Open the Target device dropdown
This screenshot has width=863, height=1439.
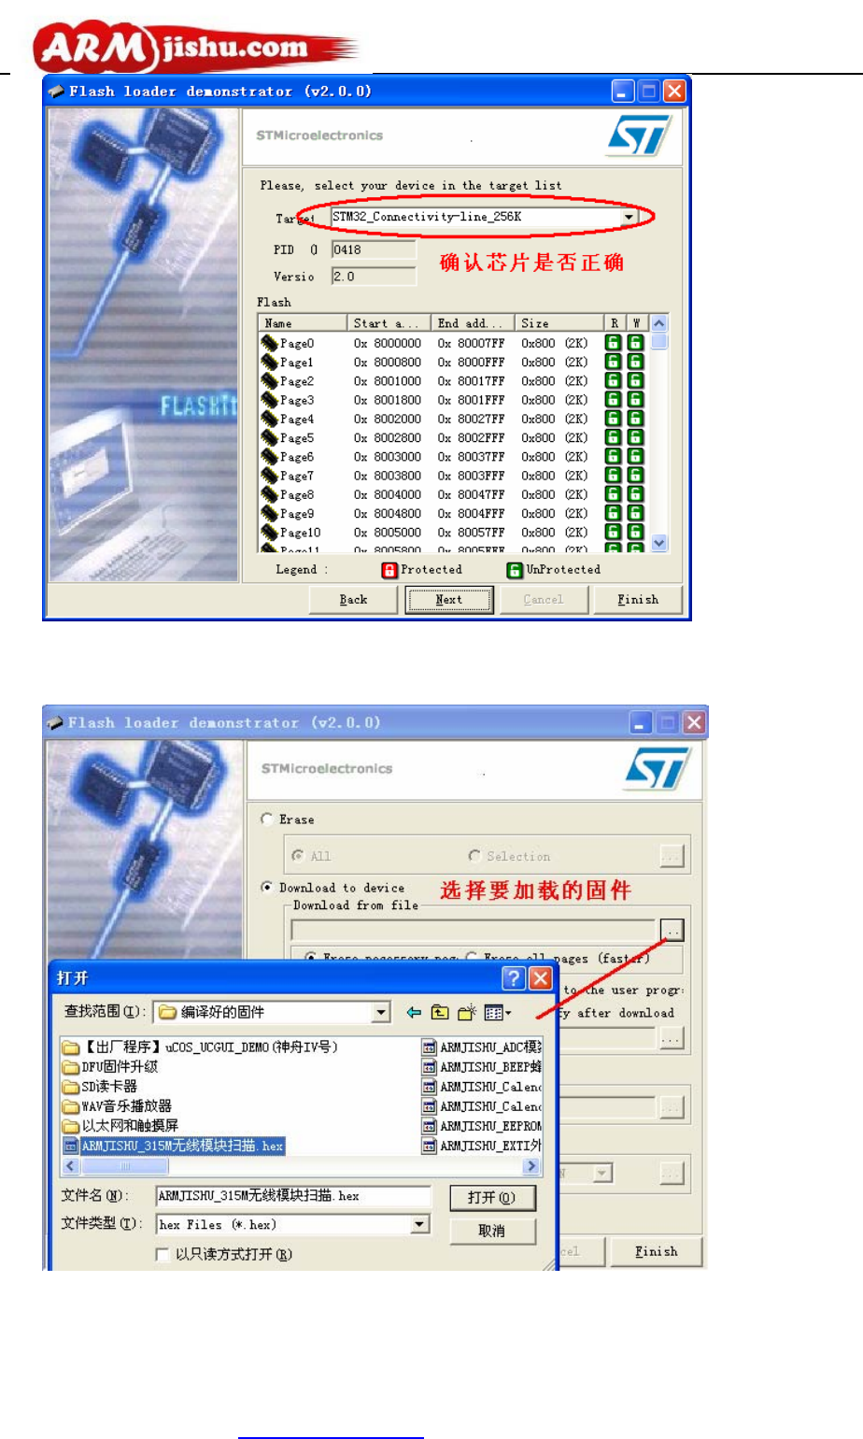click(x=629, y=217)
